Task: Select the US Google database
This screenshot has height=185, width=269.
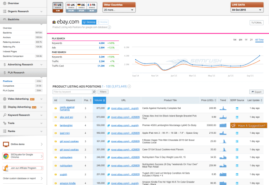Action: (58, 8)
